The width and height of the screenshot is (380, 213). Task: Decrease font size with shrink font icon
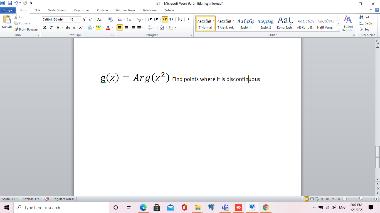click(x=90, y=19)
